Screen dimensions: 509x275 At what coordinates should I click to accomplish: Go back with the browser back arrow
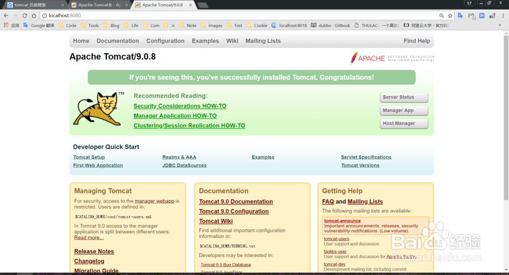click(6, 15)
